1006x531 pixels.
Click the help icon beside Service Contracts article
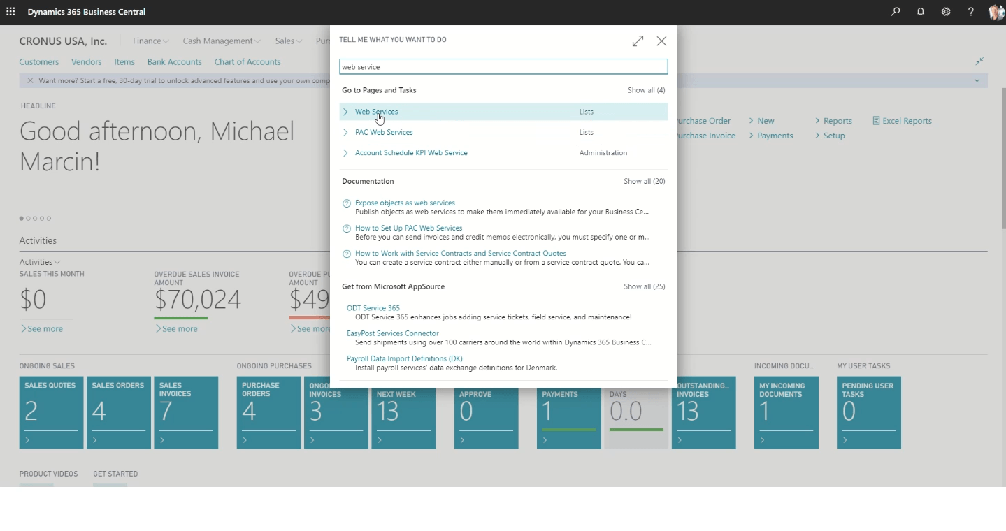tap(347, 254)
